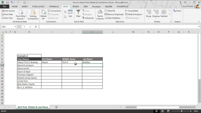Switch to the PAGE LAYOUT tab
Screen dimensions: 201x113
(x=38, y=6)
